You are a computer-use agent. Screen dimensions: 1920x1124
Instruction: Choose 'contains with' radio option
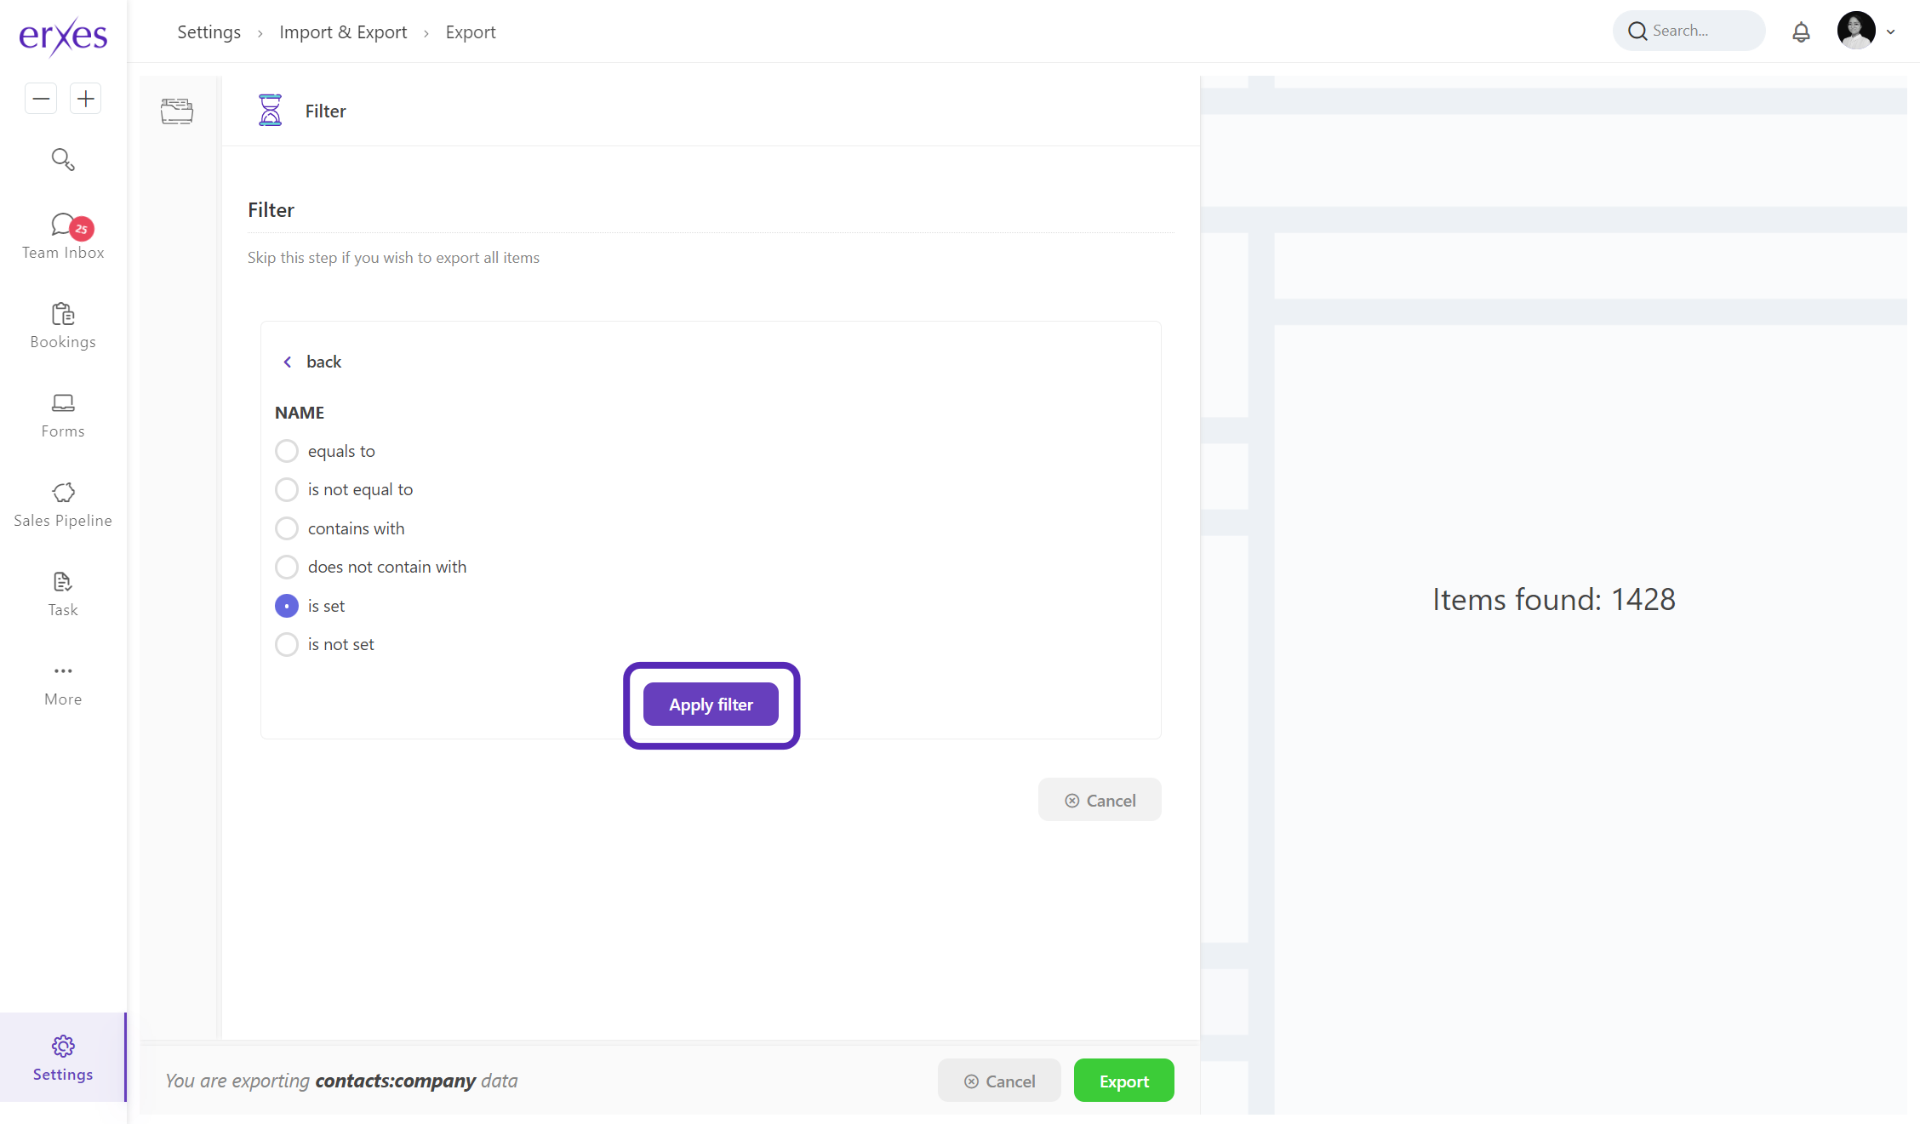287,528
